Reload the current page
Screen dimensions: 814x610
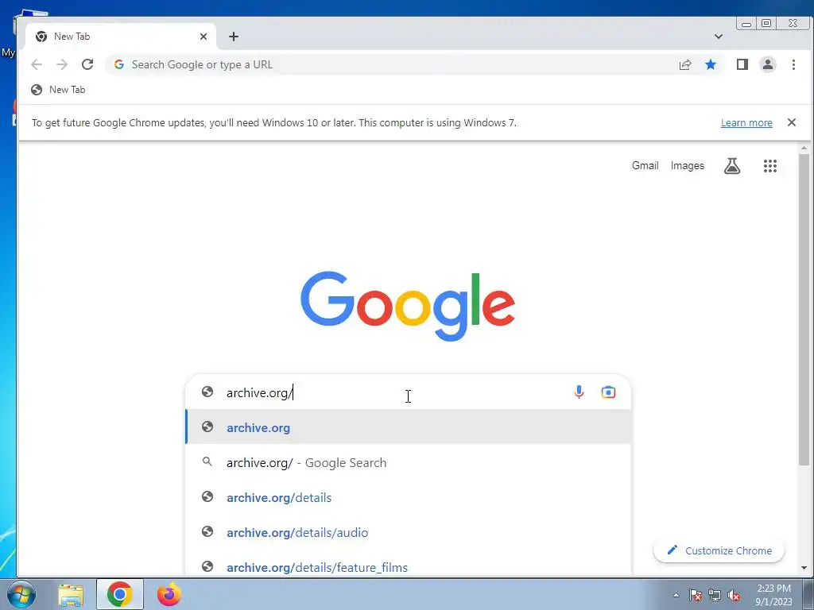point(87,64)
